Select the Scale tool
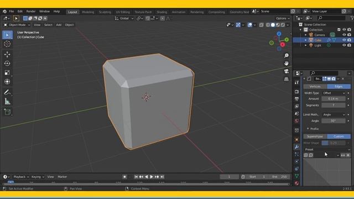This screenshot has width=354, height=199. pos(7,72)
